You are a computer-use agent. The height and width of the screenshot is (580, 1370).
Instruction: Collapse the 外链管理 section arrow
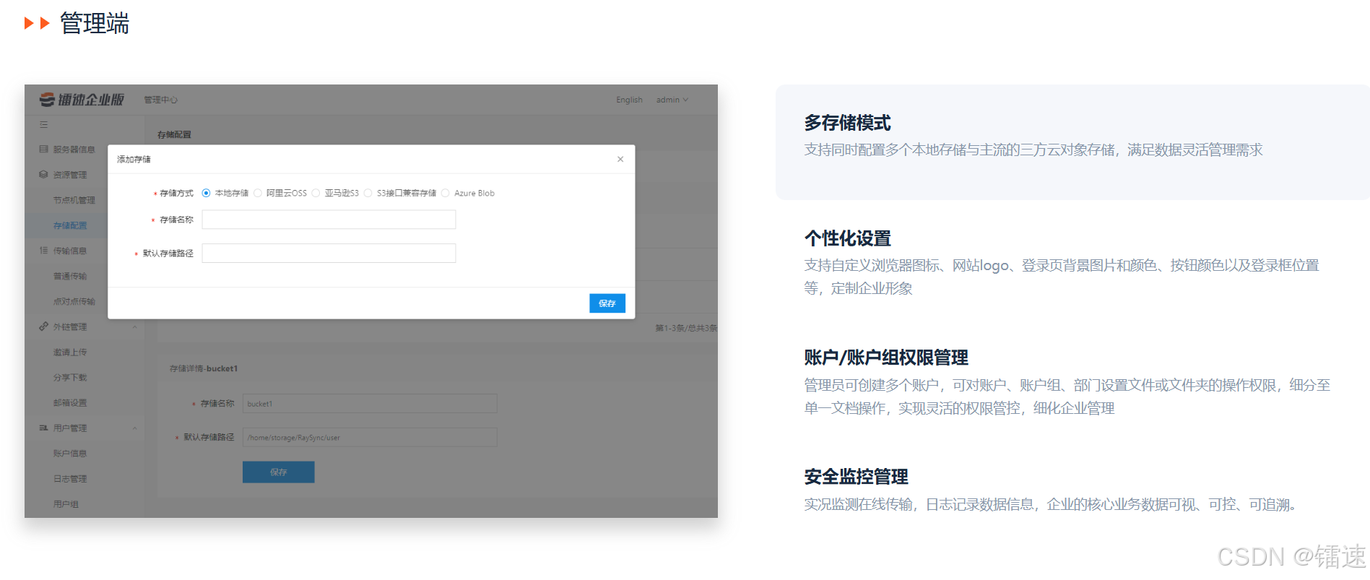click(x=135, y=326)
